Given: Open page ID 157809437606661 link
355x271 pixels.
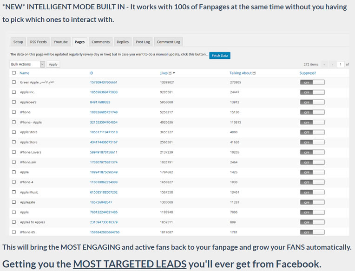Looking at the screenshot, I should 104,82.
